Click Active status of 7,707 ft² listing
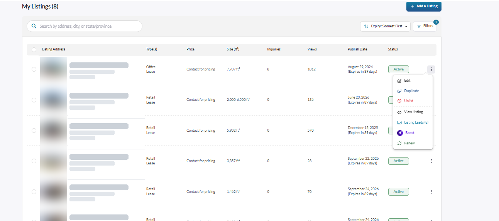 coord(399,69)
